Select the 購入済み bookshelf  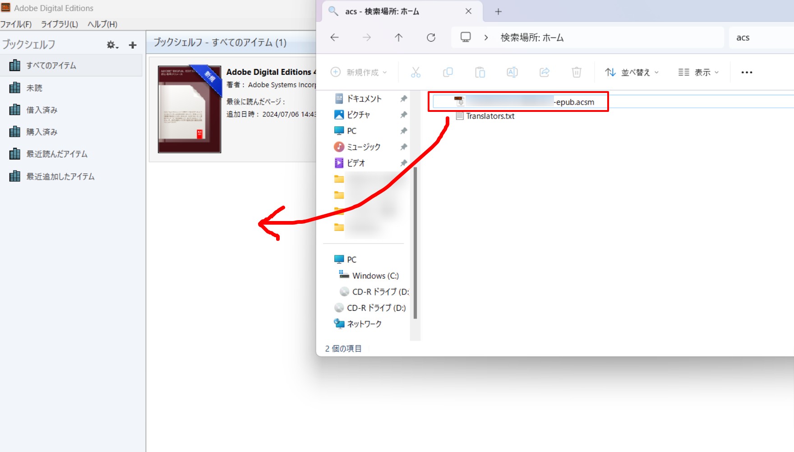(x=71, y=132)
